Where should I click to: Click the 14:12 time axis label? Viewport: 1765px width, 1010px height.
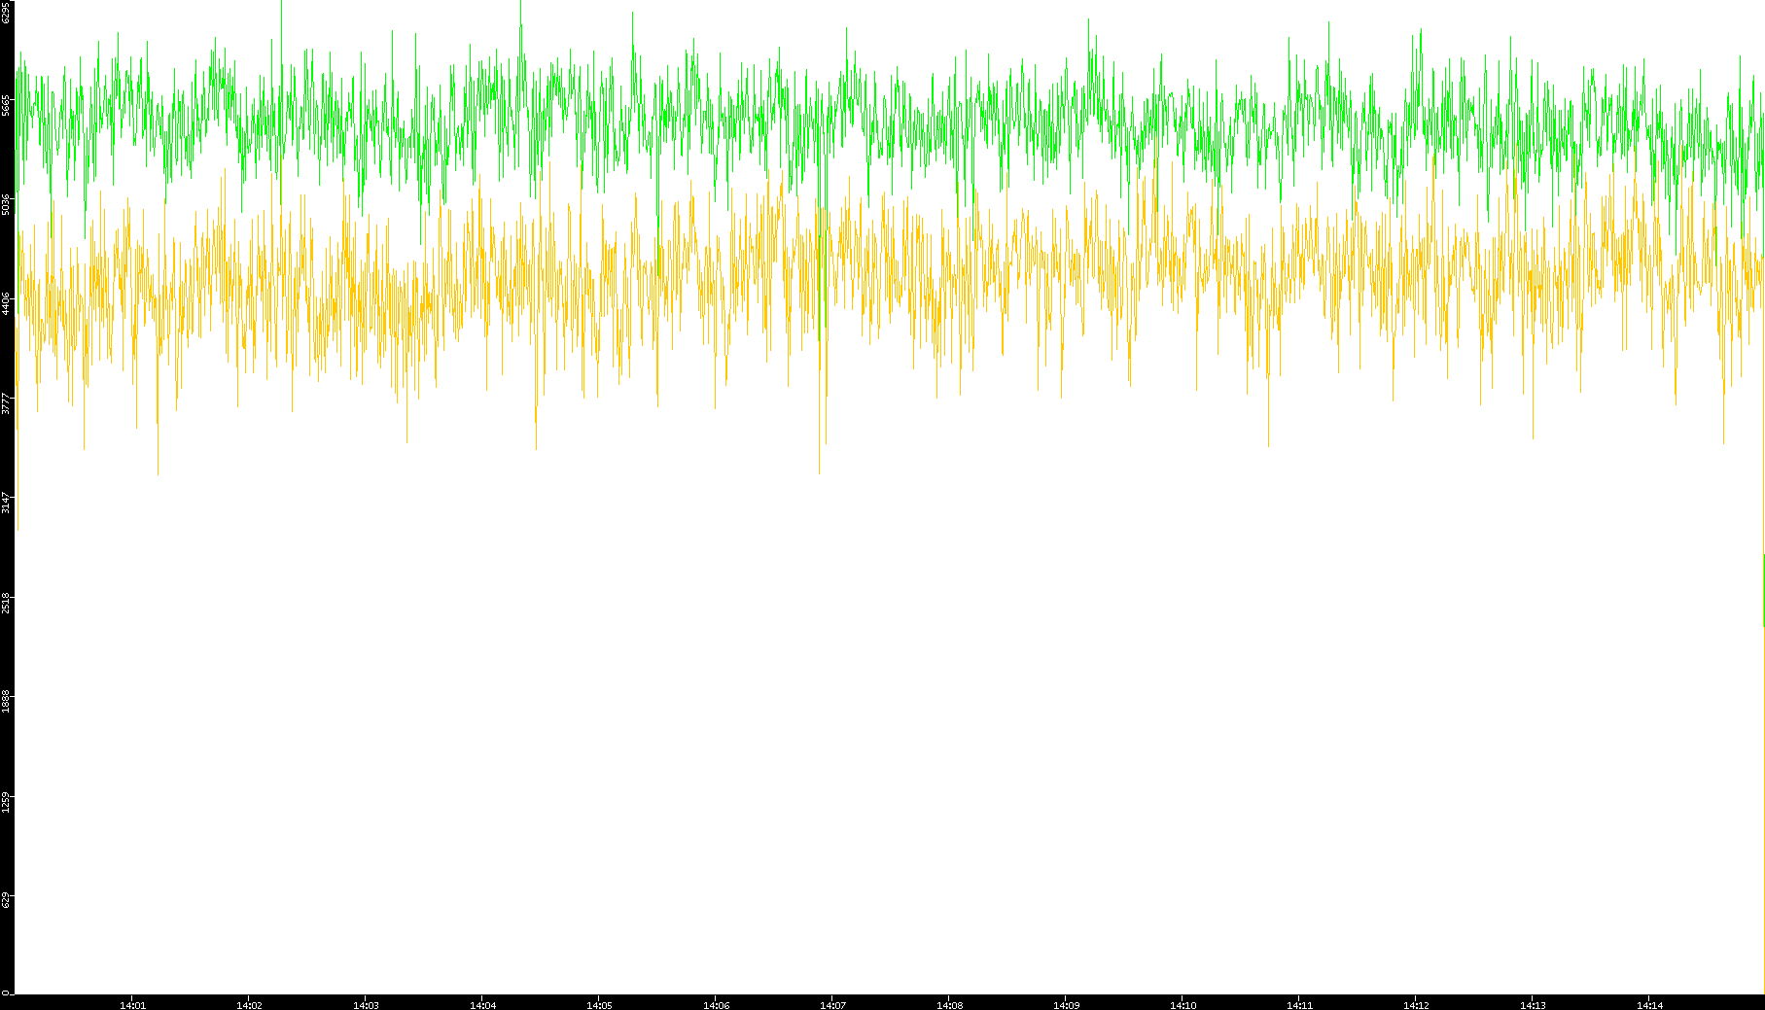1416,1005
